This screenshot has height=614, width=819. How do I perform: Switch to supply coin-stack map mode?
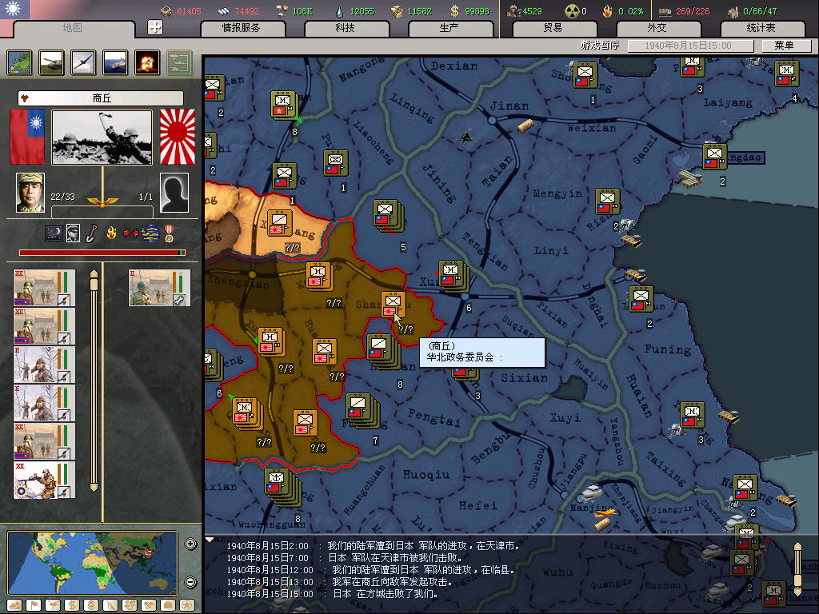coord(91,605)
